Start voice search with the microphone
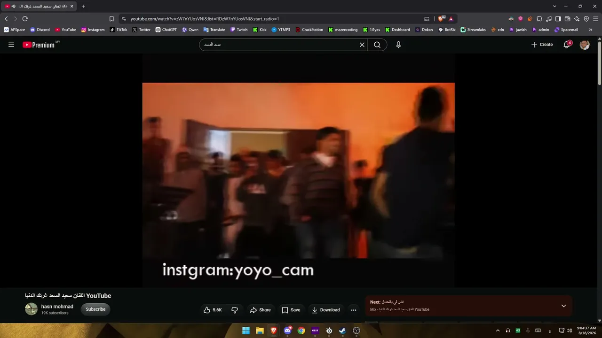This screenshot has height=338, width=602. pyautogui.click(x=398, y=45)
